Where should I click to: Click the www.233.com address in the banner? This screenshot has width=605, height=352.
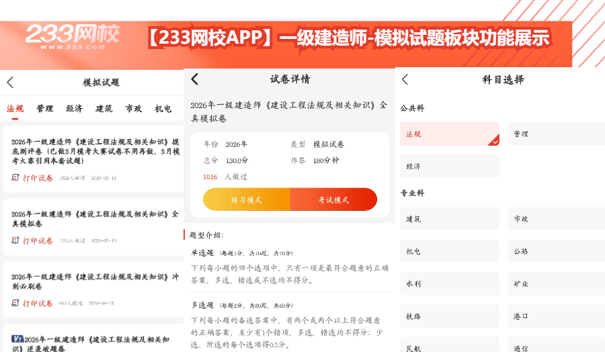[73, 47]
